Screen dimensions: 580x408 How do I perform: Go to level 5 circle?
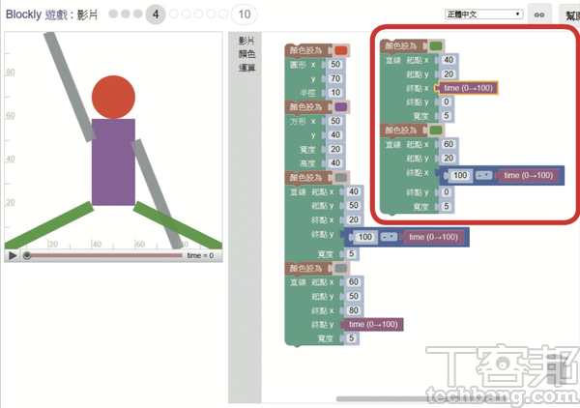pyautogui.click(x=173, y=15)
